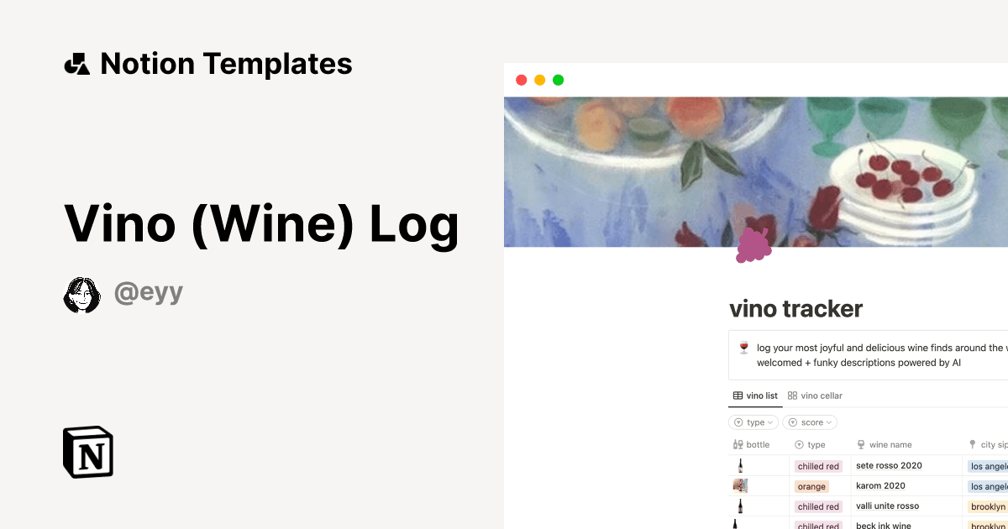Click the gallery icon beside vino cellar
This screenshot has width=1008, height=529.
tap(791, 395)
